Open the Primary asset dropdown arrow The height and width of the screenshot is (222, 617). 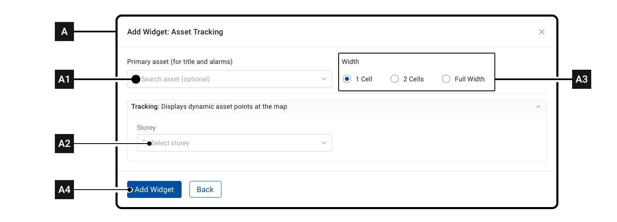pos(324,79)
